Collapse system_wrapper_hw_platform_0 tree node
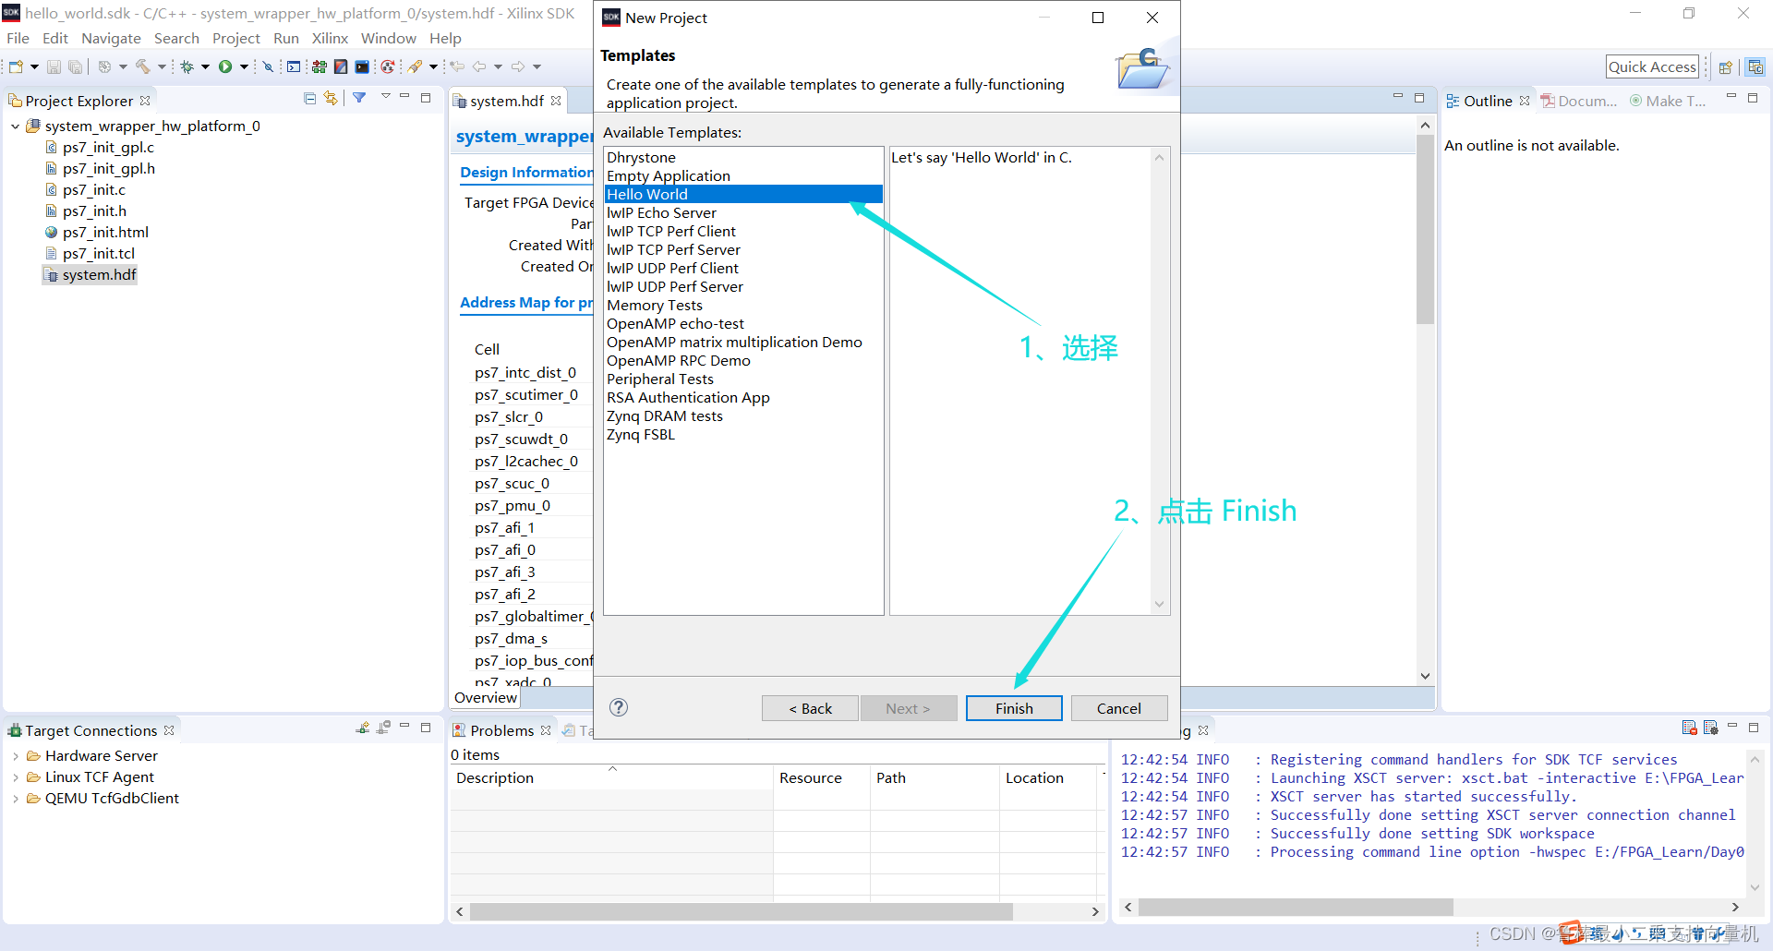 coord(16,126)
